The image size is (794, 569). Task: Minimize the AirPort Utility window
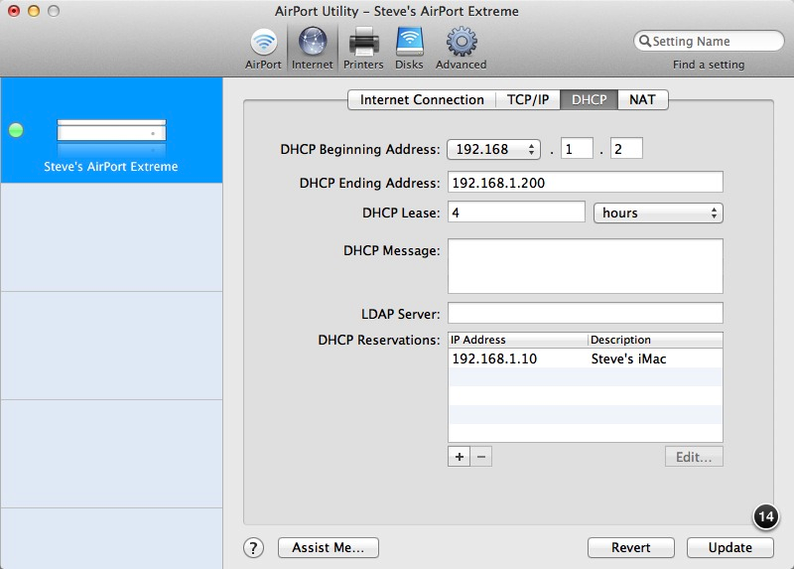tap(34, 11)
